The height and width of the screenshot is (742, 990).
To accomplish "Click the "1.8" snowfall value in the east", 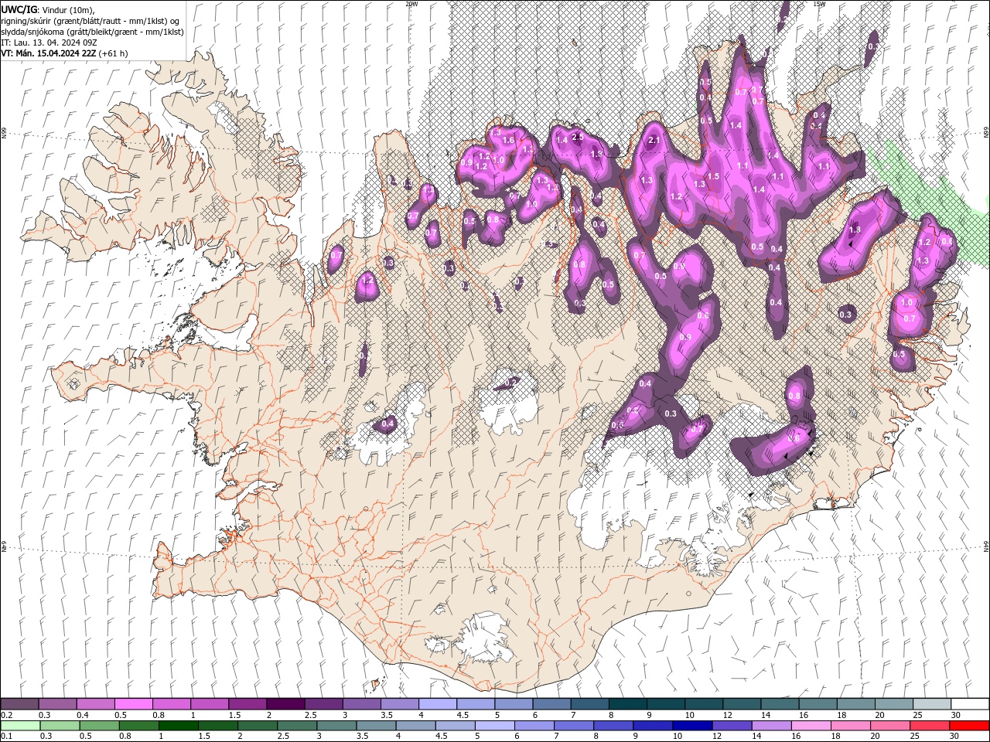I will (855, 230).
